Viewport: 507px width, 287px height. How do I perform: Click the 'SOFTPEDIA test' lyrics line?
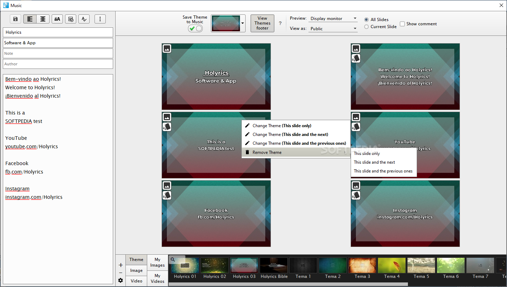click(x=24, y=121)
